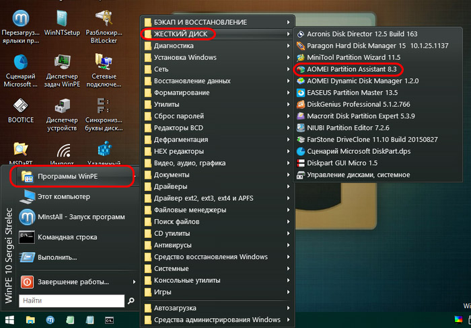This screenshot has width=471, height=328.
Task: Launch NIUBI Partition Editor icon
Action: 300,128
